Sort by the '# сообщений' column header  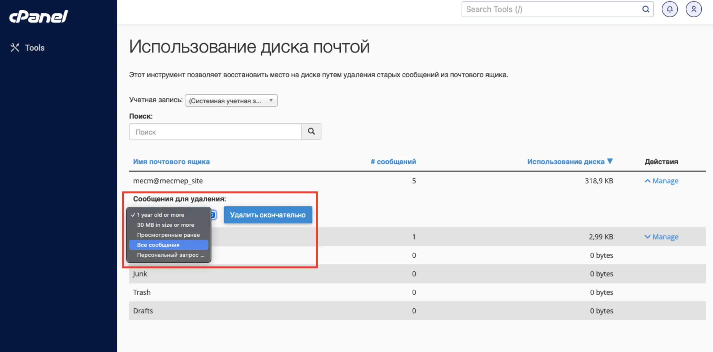point(393,162)
